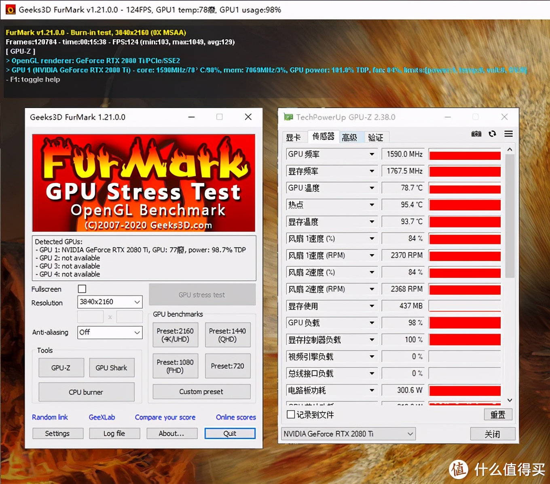Click the custom resolution height field

[129, 317]
